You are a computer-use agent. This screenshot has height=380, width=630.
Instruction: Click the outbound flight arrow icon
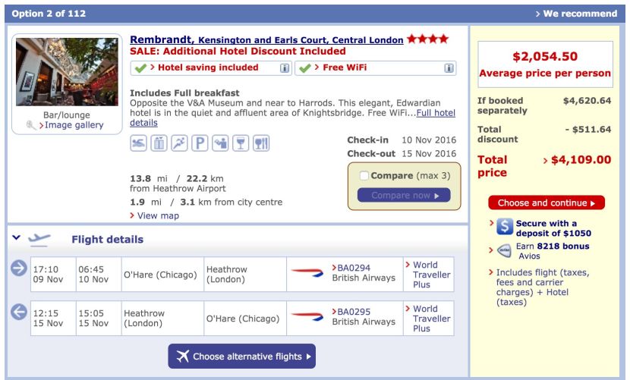point(19,268)
